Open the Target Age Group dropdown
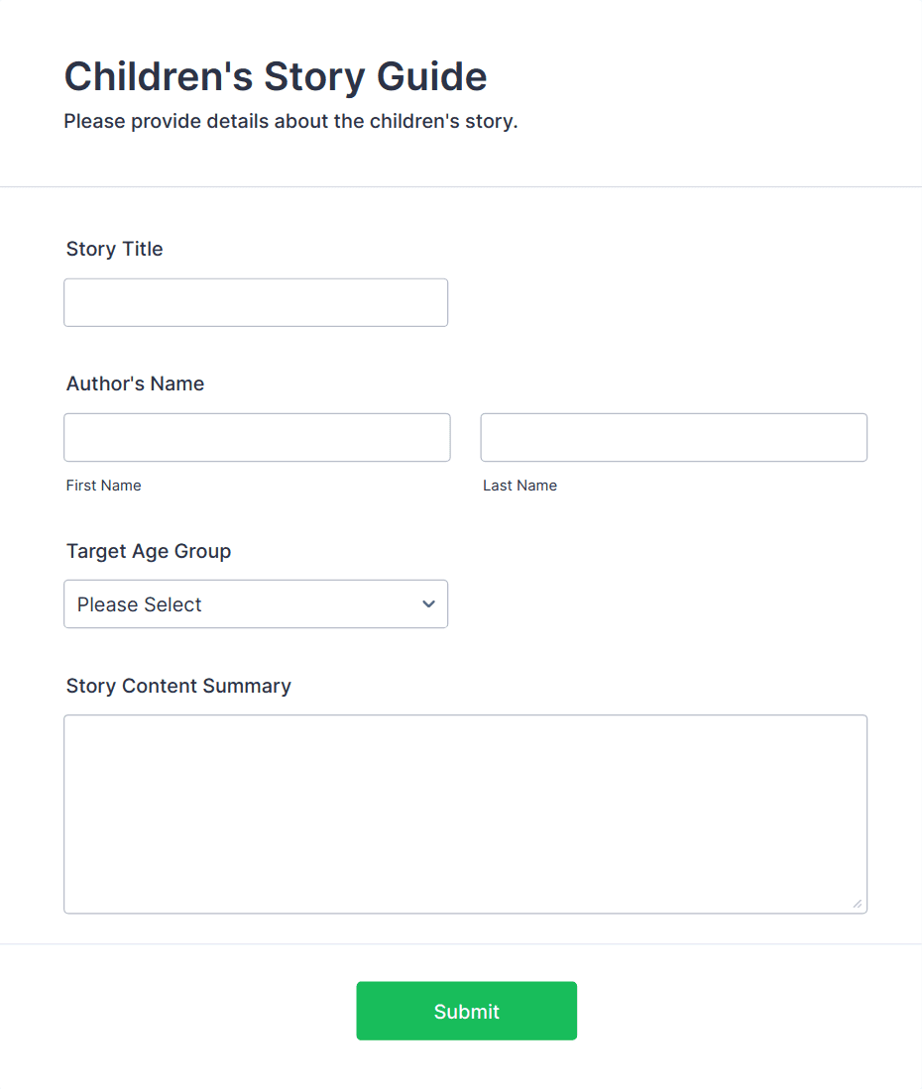The image size is (922, 1089). tap(256, 603)
